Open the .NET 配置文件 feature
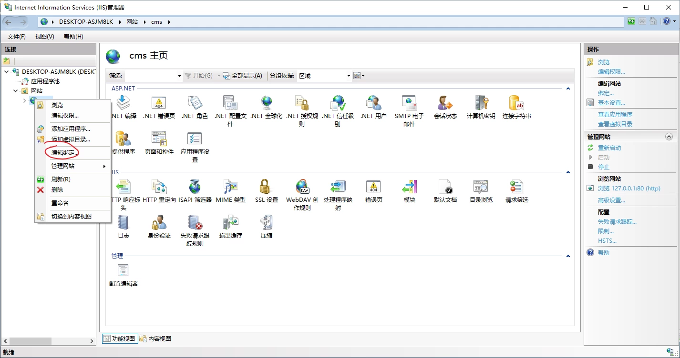Screen dimensions: 680x358 point(230,111)
